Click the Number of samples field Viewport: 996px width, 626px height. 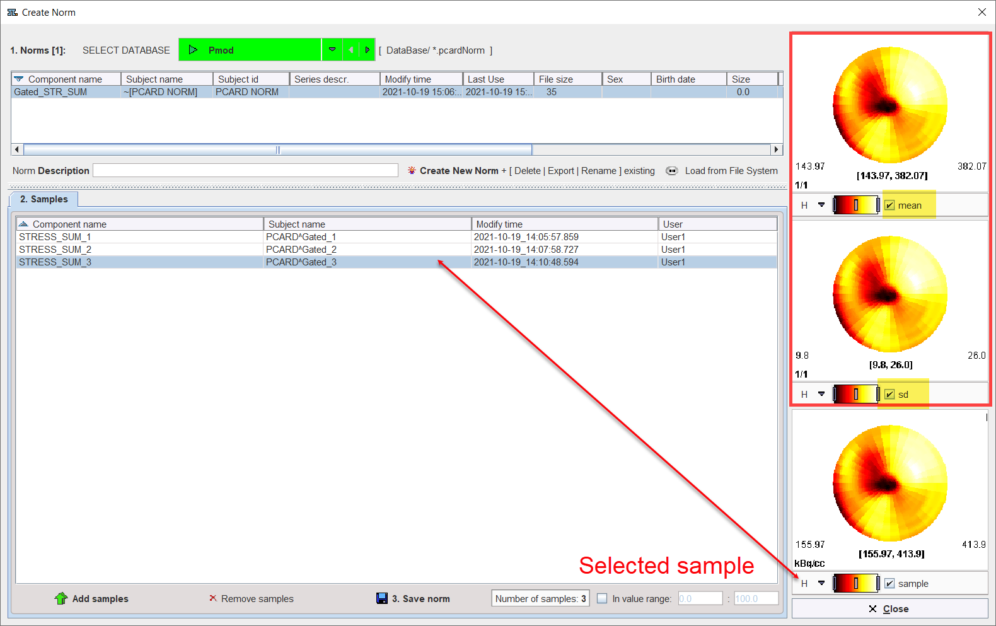pos(541,598)
